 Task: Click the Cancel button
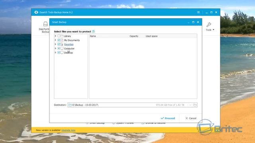pos(191,118)
